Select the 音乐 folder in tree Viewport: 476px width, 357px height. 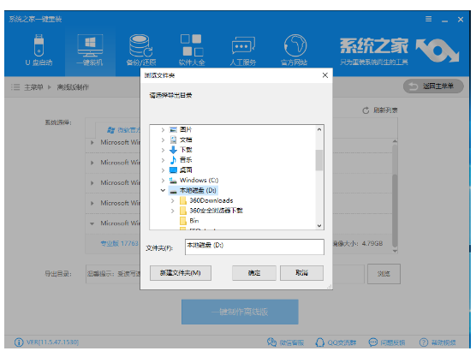pyautogui.click(x=181, y=160)
